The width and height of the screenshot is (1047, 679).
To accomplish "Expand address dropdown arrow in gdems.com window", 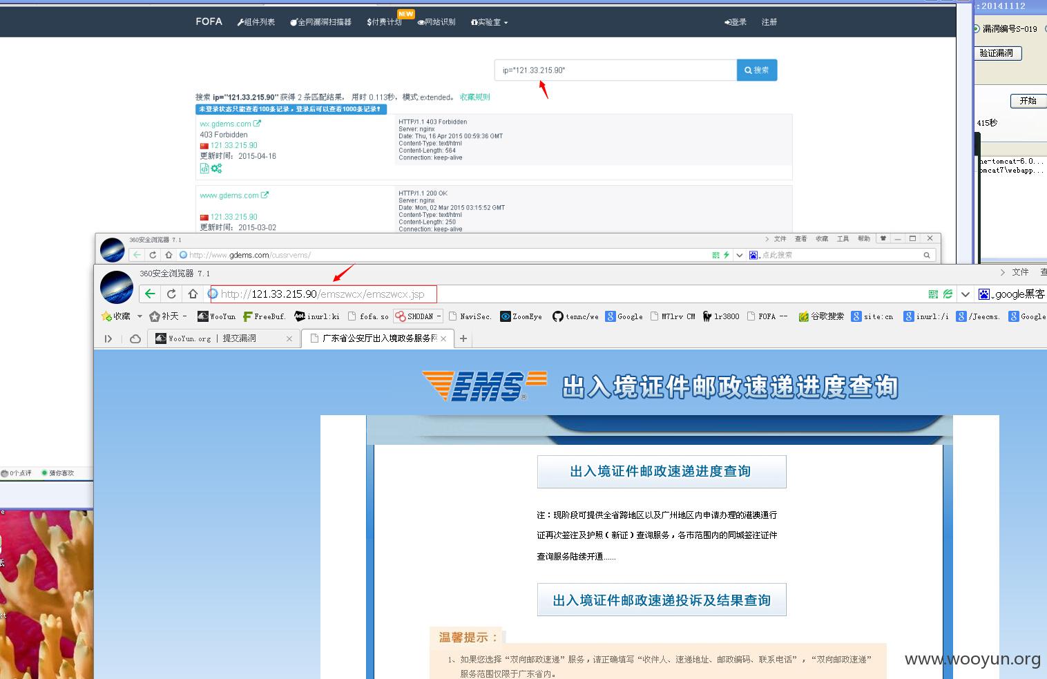I will click(740, 255).
